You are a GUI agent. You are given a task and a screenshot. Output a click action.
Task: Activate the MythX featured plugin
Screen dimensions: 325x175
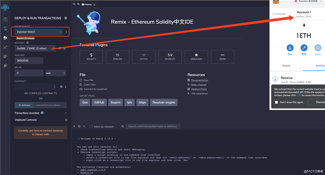(x=144, y=57)
